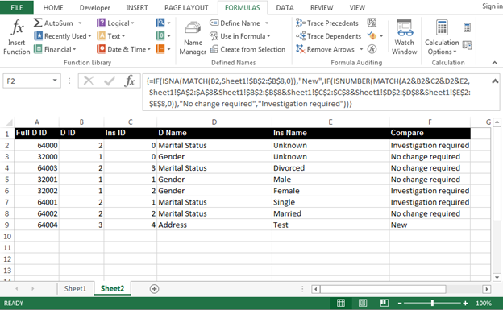This screenshot has height=310, width=503.
Task: Click the 100% zoom level
Action: click(484, 303)
